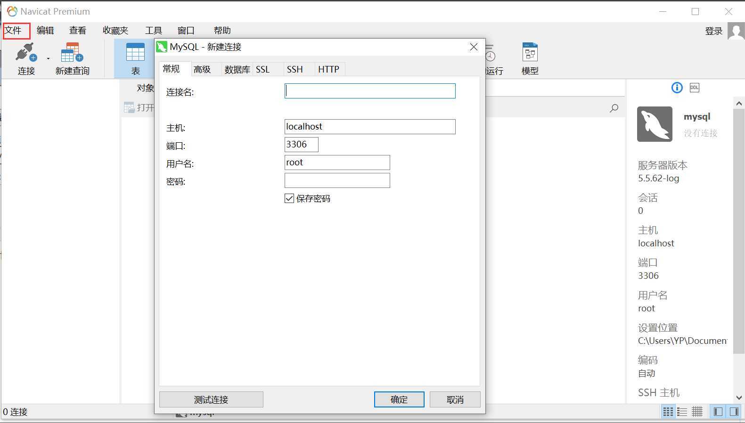Click the 3306 port value in info panel
745x423 pixels.
point(648,276)
